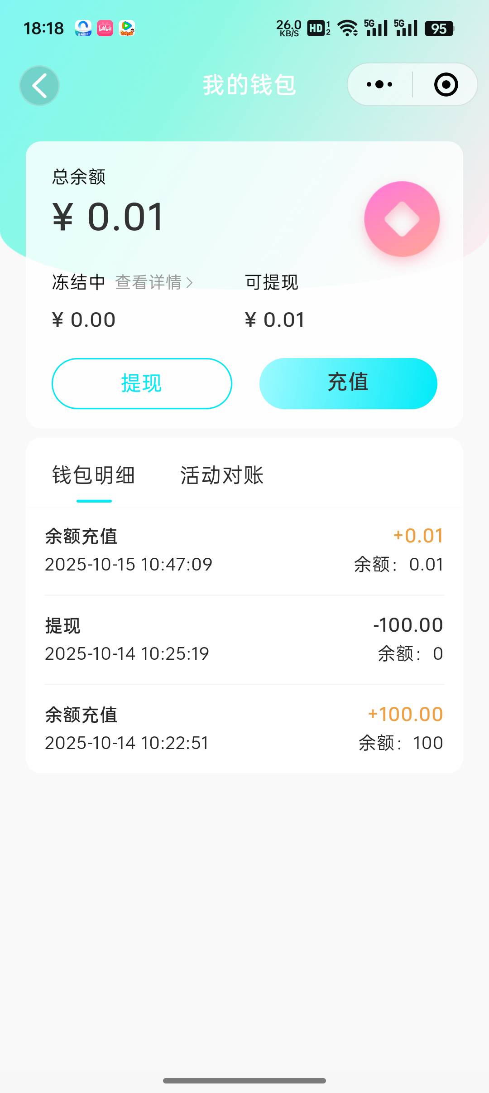Tap the pink diamond coin icon
Viewport: 489px width, 1093px height.
pyautogui.click(x=402, y=219)
